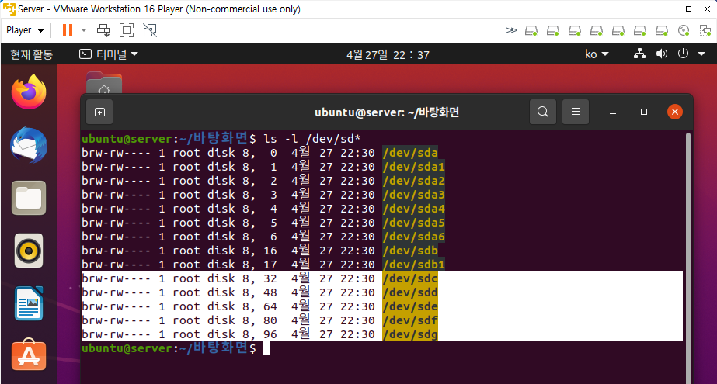Click the /dev/sda1 entry
Screen dimensions: 717x384
coord(414,167)
